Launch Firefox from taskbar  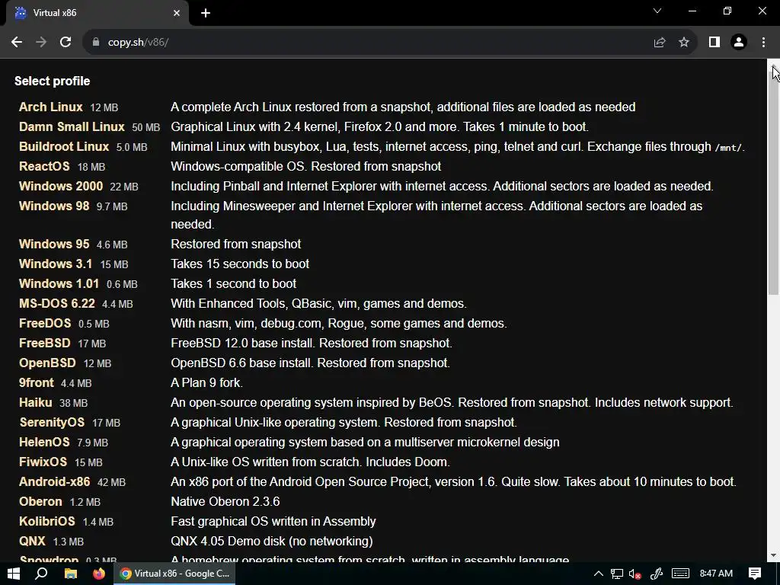pos(99,574)
